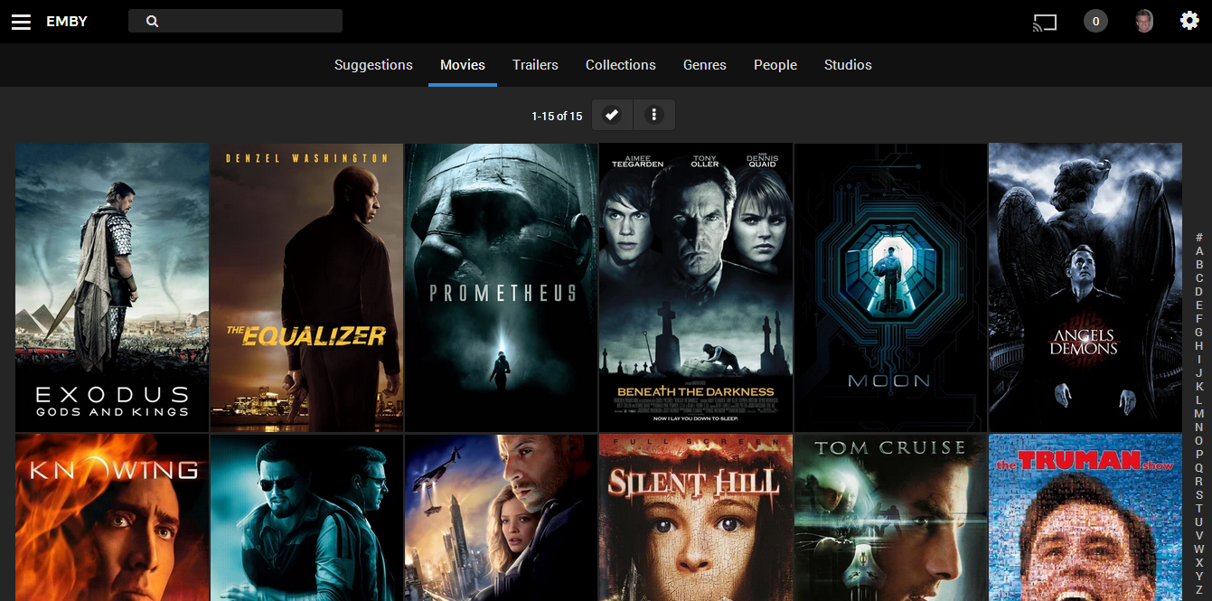Toggle multi-select checkmark button

point(613,115)
